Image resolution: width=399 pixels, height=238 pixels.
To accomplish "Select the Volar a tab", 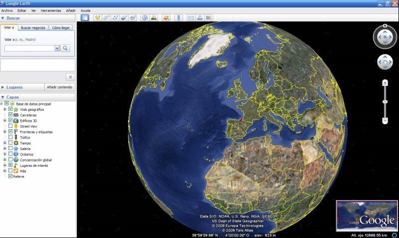I will [x=9, y=27].
